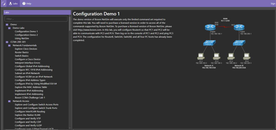Collapse the Network Access node
Screen dimensions: 276x130
pos(9,101)
